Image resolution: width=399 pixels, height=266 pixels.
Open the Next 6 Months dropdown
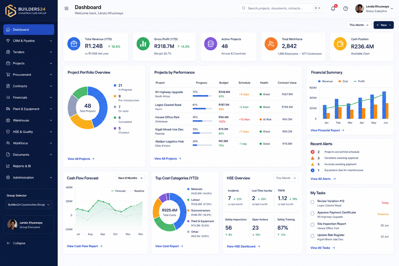pyautogui.click(x=130, y=178)
